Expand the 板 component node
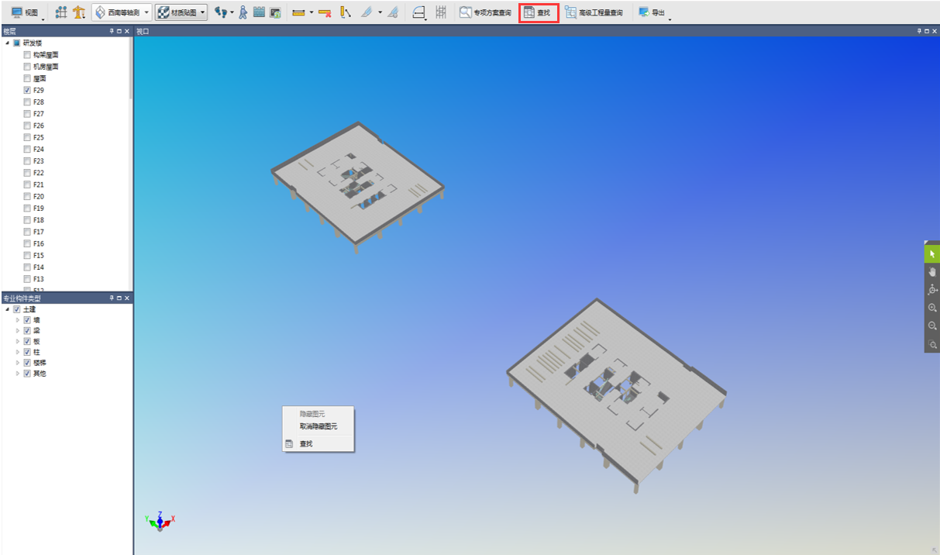Screen dimensions: 940x555 [18, 342]
